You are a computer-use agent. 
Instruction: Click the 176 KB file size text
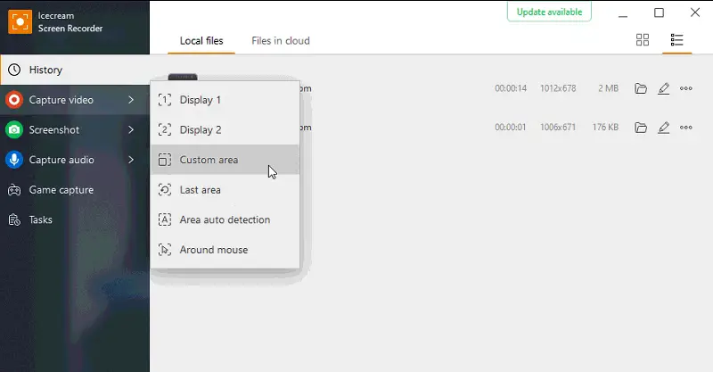(x=605, y=128)
